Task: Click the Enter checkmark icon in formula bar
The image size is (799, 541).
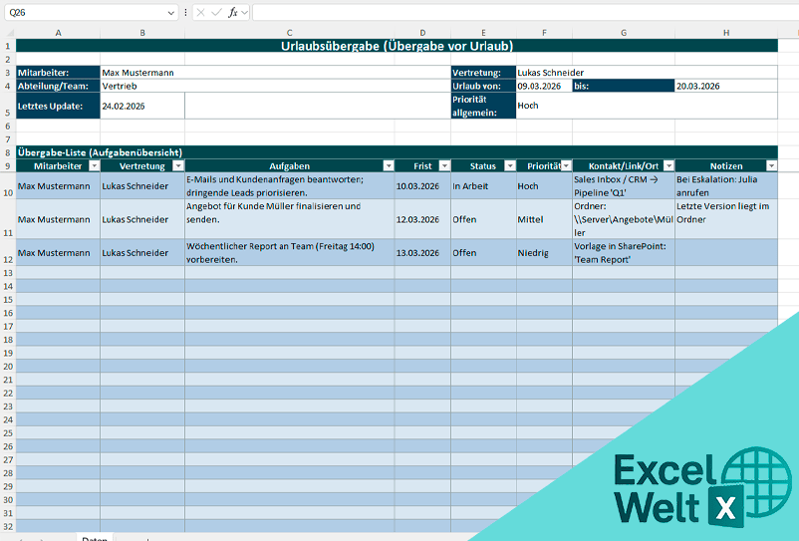Action: tap(216, 12)
